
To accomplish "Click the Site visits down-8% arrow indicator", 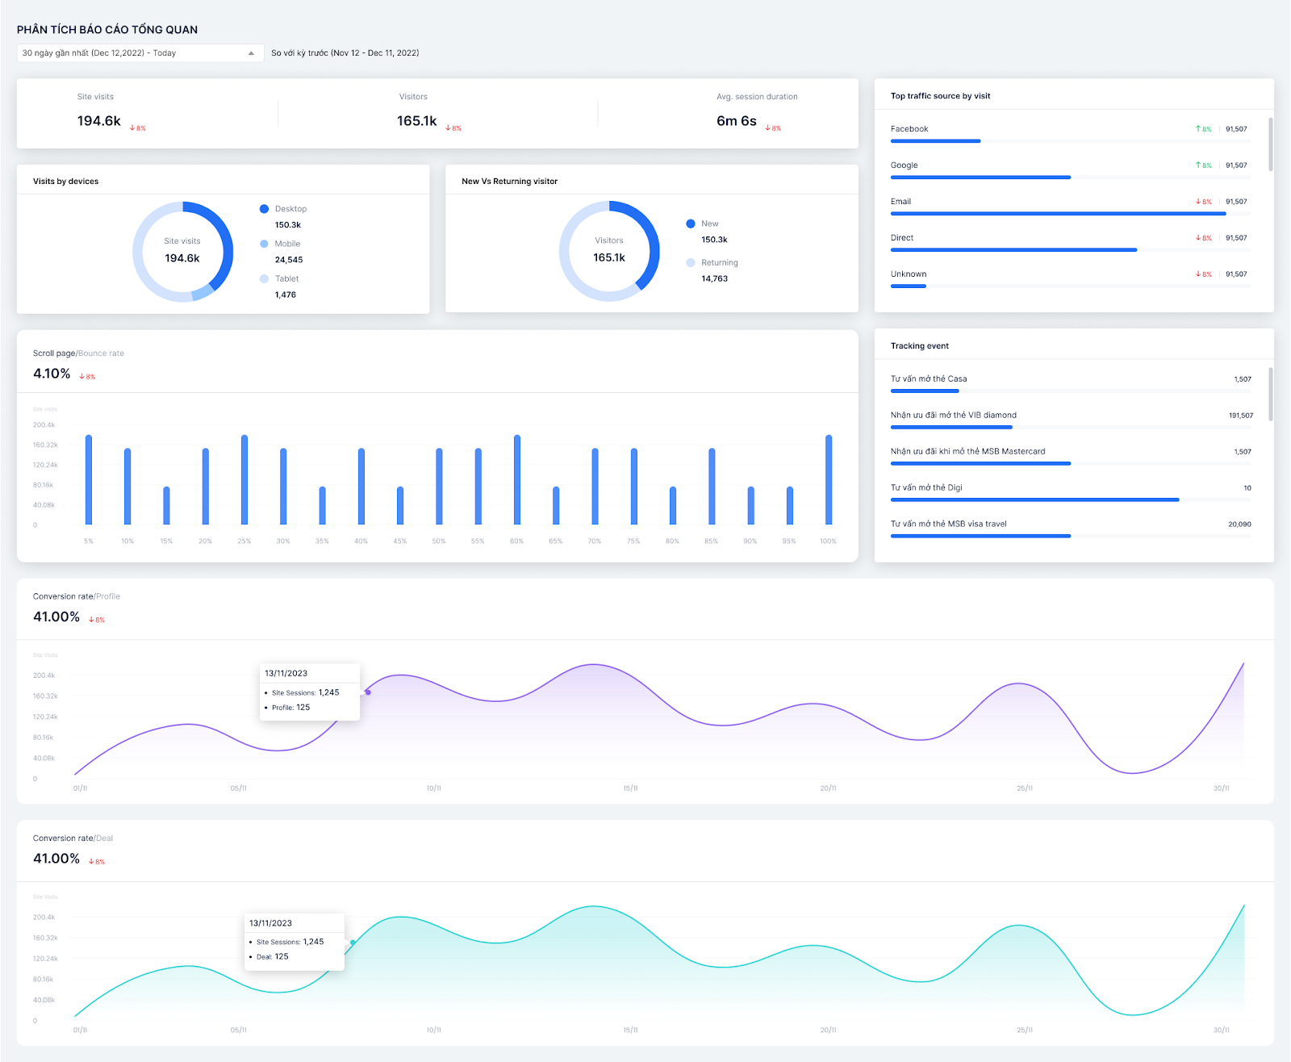I will point(138,128).
